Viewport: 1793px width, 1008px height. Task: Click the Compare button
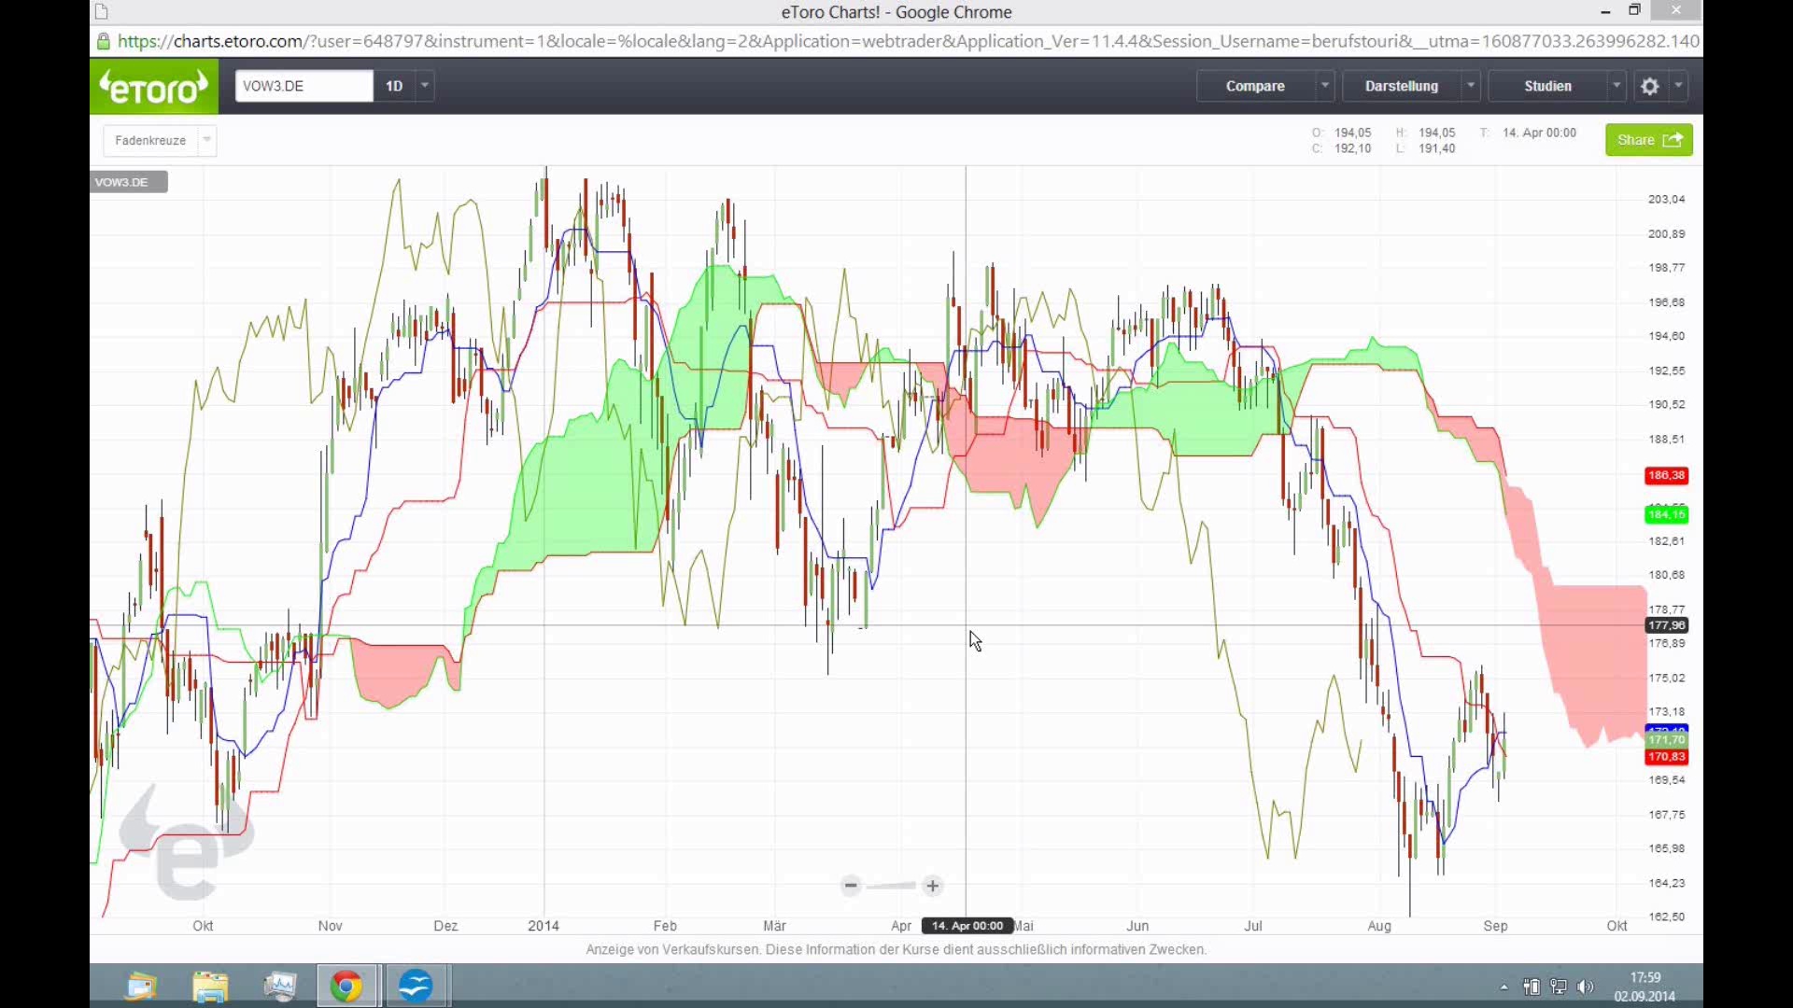point(1255,86)
